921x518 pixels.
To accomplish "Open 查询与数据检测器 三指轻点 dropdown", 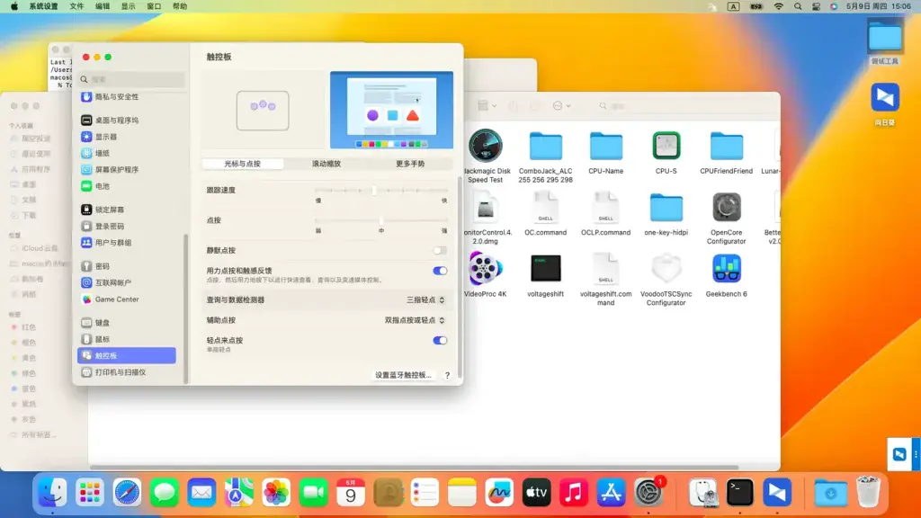I will pos(425,300).
